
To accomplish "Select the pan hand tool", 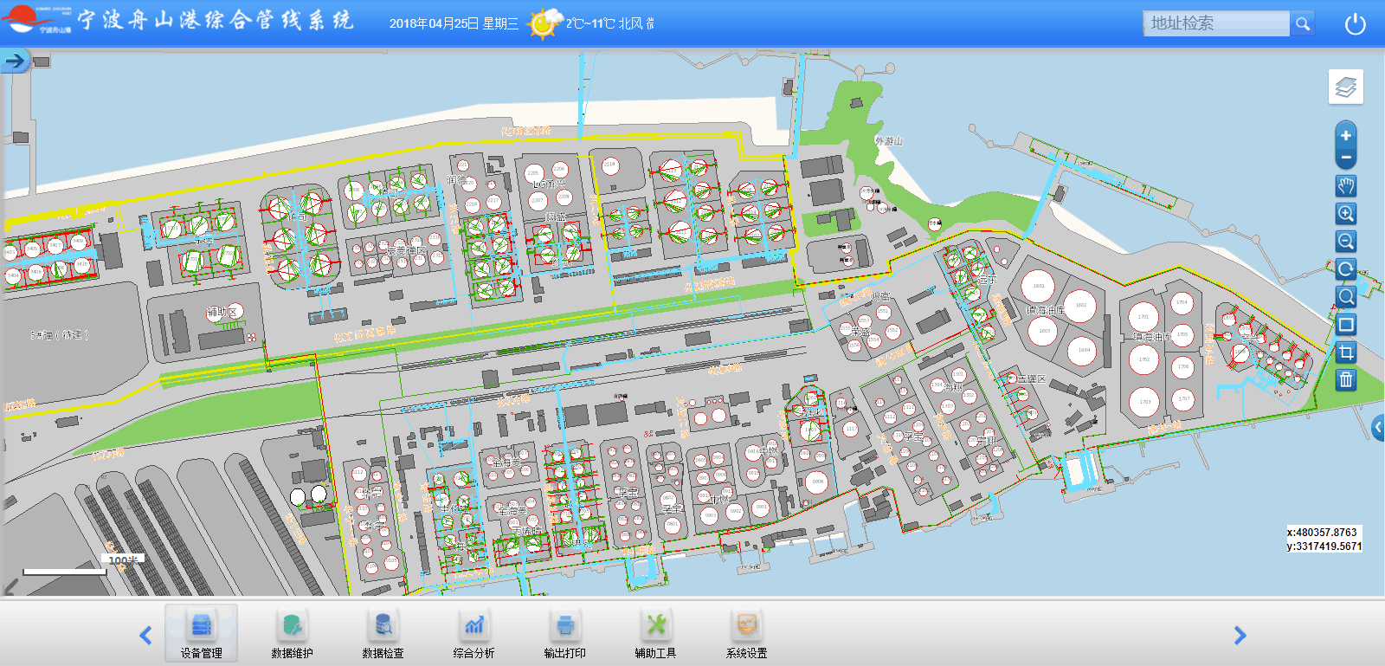I will click(x=1345, y=186).
